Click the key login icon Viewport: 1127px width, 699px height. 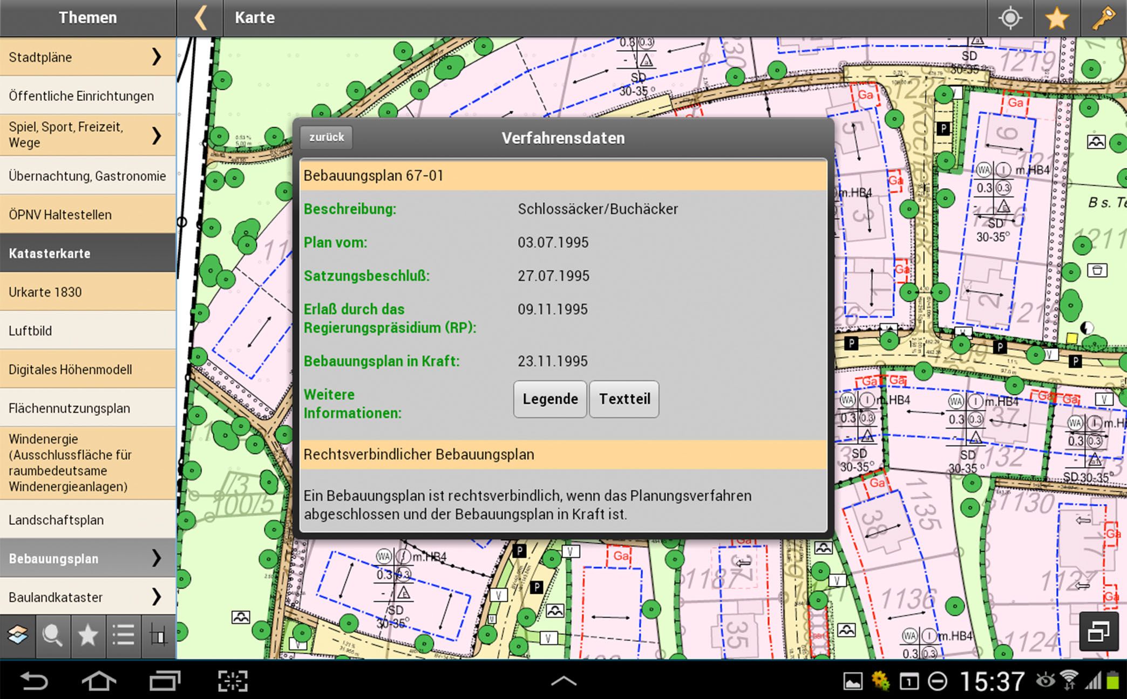coord(1103,18)
